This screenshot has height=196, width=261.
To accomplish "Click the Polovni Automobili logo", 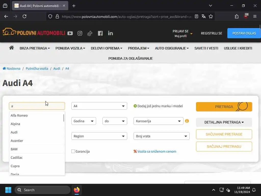I will (34, 32).
